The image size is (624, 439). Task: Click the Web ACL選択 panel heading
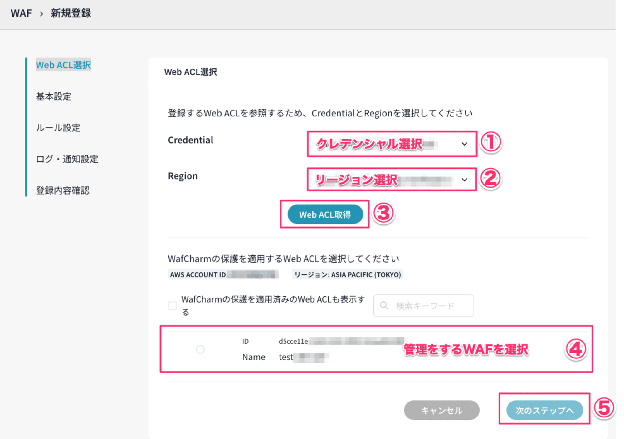click(x=191, y=72)
